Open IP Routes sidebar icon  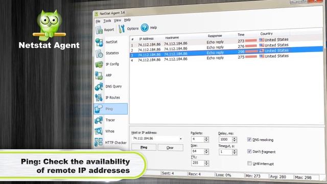(x=99, y=98)
